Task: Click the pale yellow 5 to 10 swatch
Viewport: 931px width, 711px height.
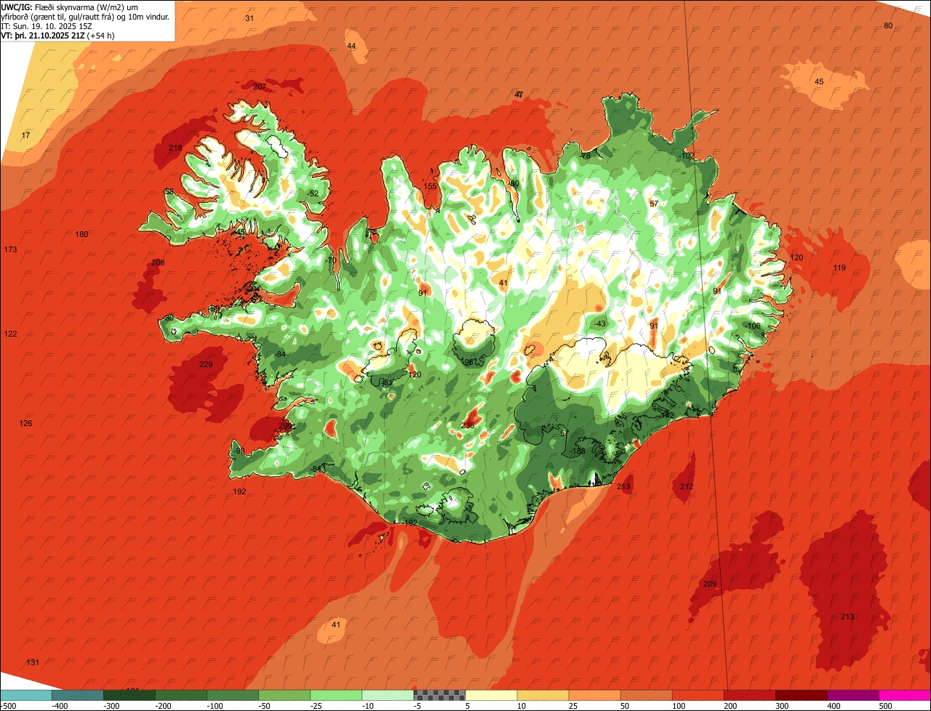Action: [491, 695]
